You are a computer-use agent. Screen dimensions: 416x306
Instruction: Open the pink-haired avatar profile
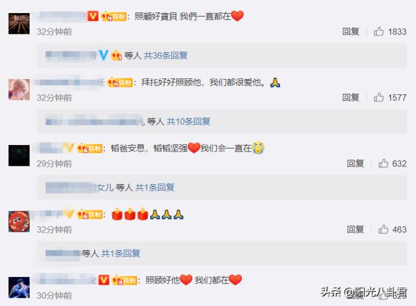(19, 90)
